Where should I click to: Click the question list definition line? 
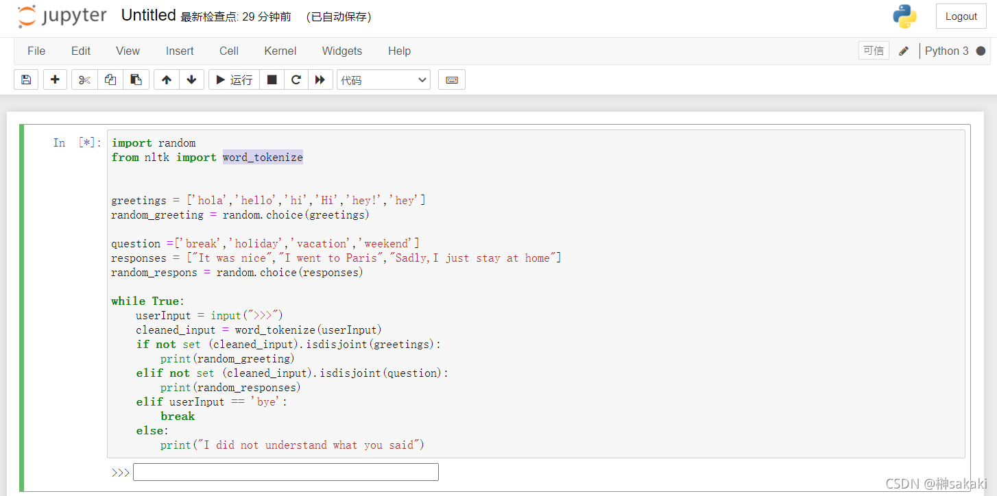click(265, 244)
